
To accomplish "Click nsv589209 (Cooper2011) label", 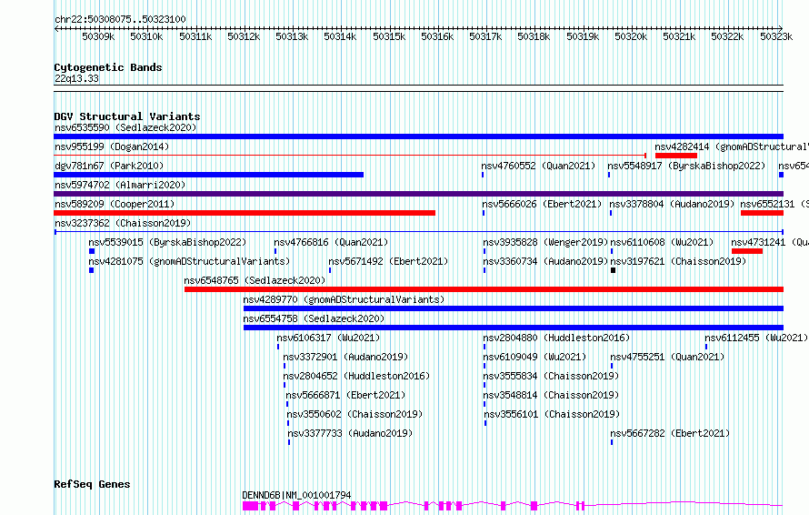I will [x=115, y=204].
